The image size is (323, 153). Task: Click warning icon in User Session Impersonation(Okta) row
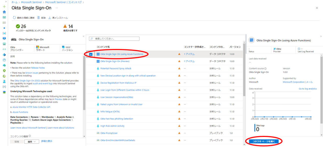[179, 97]
